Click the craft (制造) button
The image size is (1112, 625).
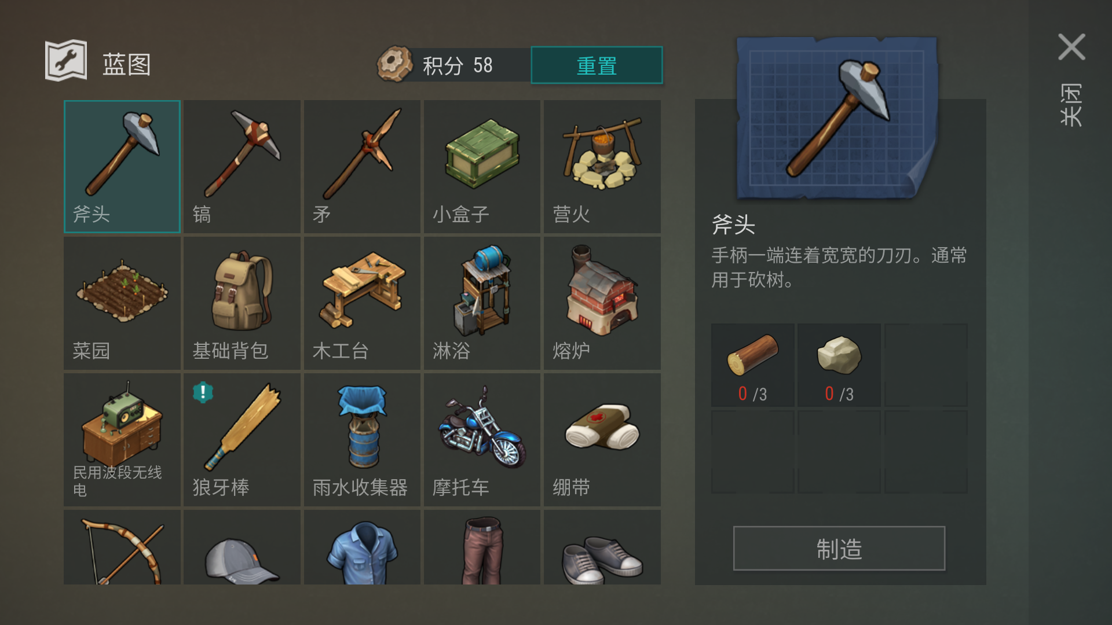[x=839, y=549]
